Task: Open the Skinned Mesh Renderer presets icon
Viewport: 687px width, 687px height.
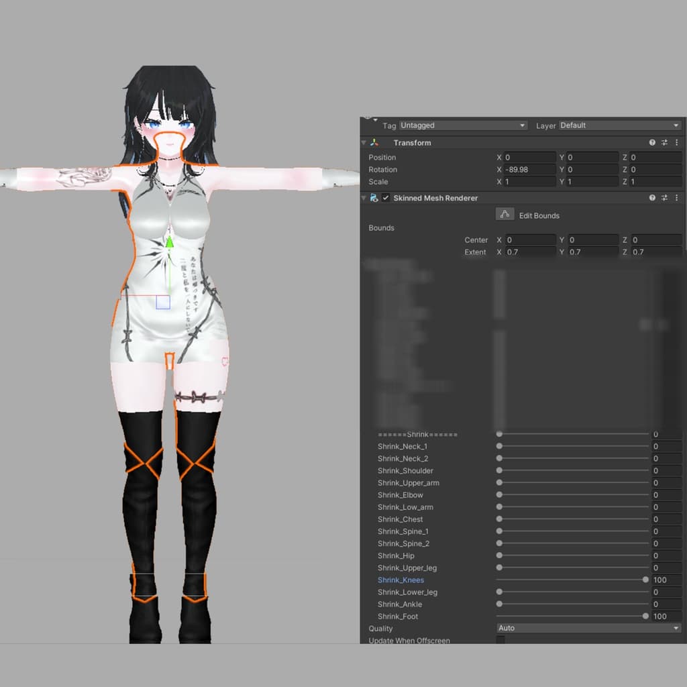Action: pyautogui.click(x=664, y=198)
